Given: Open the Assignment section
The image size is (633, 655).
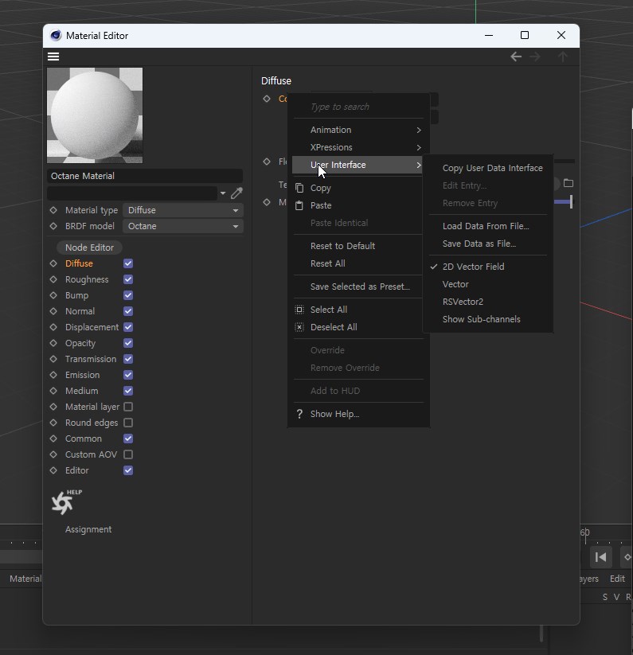Looking at the screenshot, I should pyautogui.click(x=88, y=529).
